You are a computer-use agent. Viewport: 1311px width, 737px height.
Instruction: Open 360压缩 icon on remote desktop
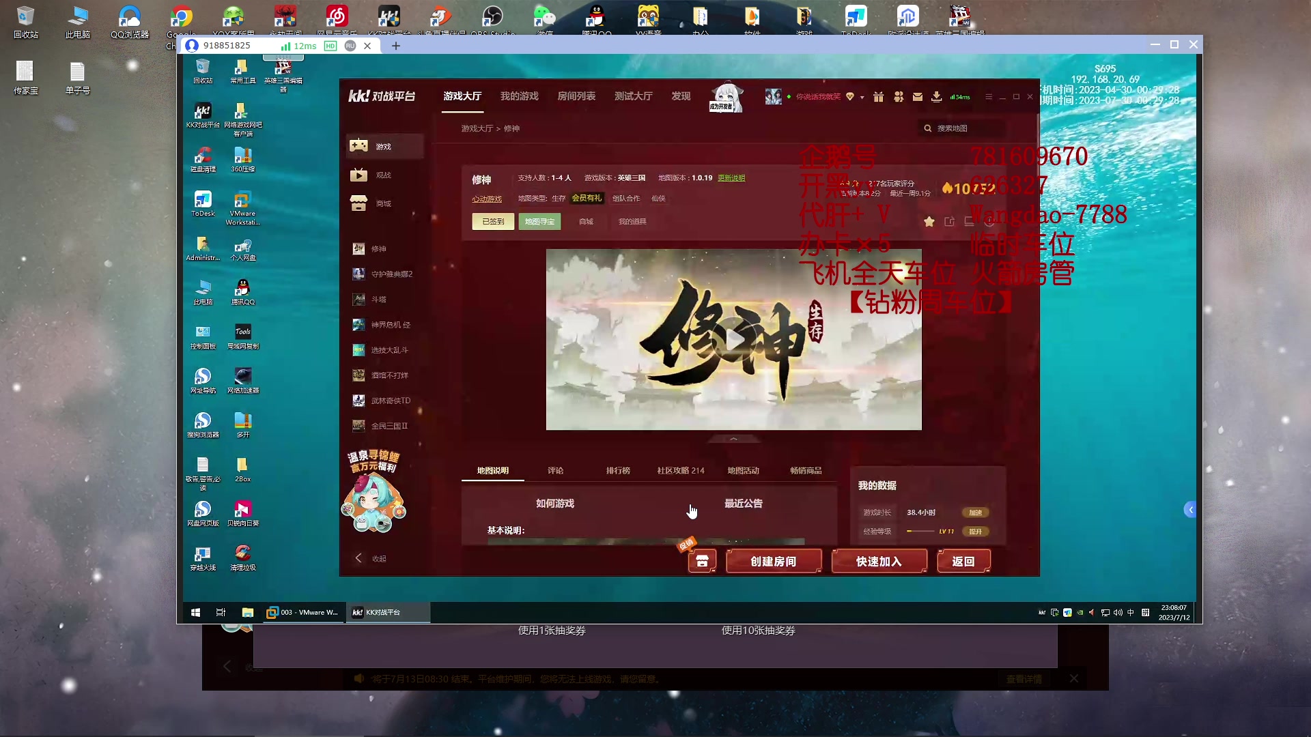242,160
